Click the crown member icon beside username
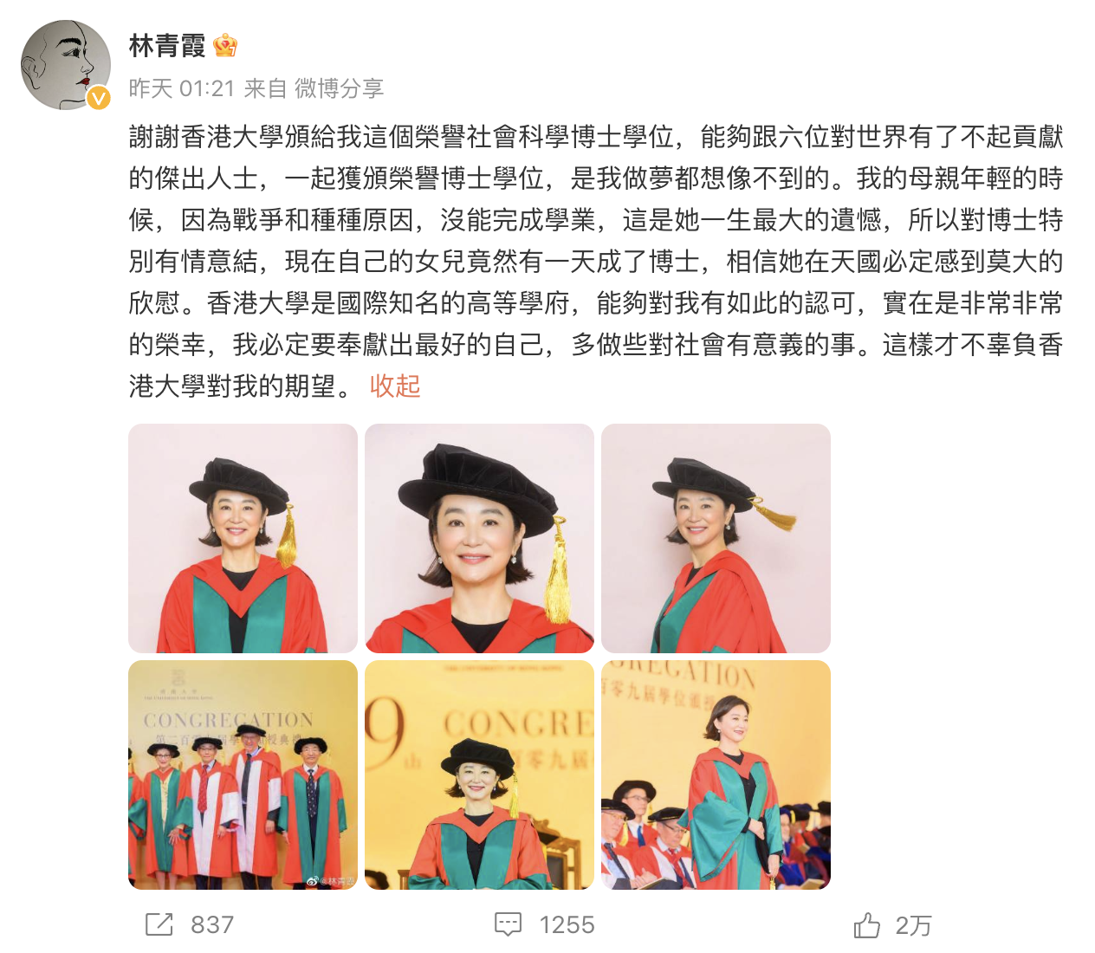Image resolution: width=1095 pixels, height=953 pixels. (225, 45)
